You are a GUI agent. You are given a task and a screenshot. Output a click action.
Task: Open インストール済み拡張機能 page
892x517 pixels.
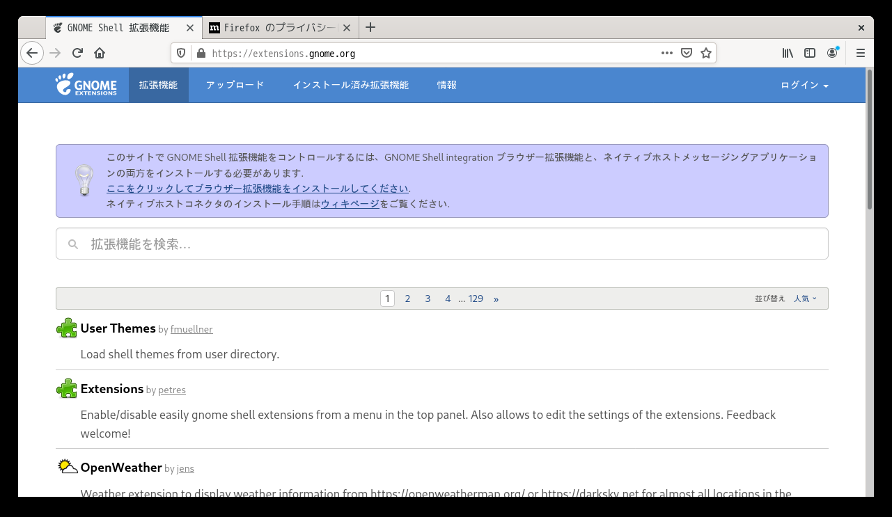point(350,85)
